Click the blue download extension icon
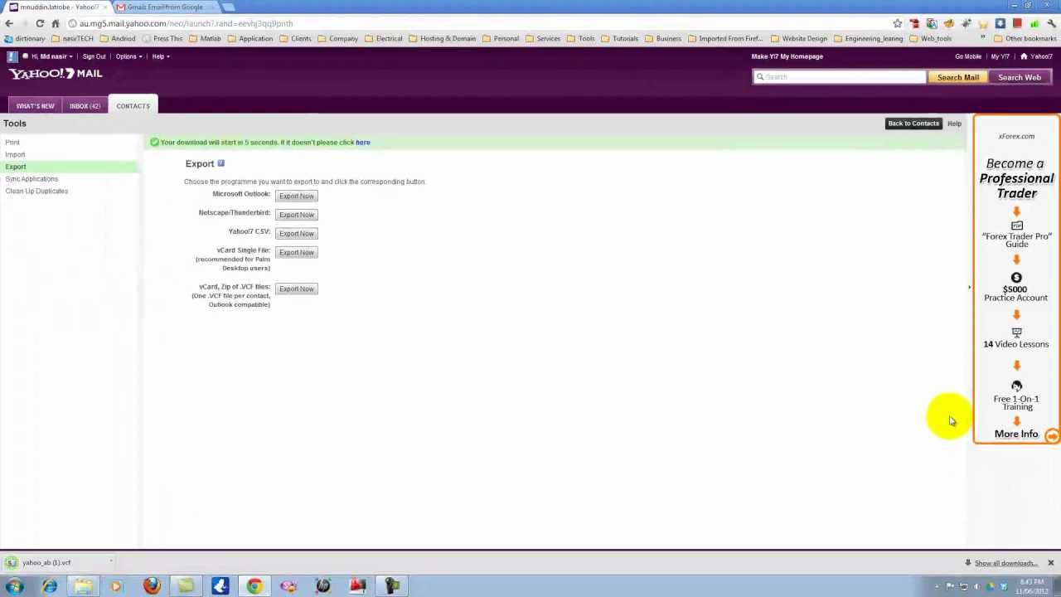Viewport: 1061px width, 597px height. point(1000,23)
